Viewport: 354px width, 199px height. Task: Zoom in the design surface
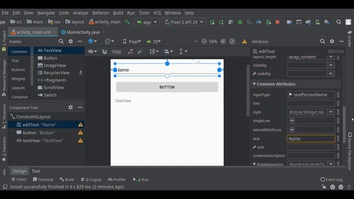point(223,41)
